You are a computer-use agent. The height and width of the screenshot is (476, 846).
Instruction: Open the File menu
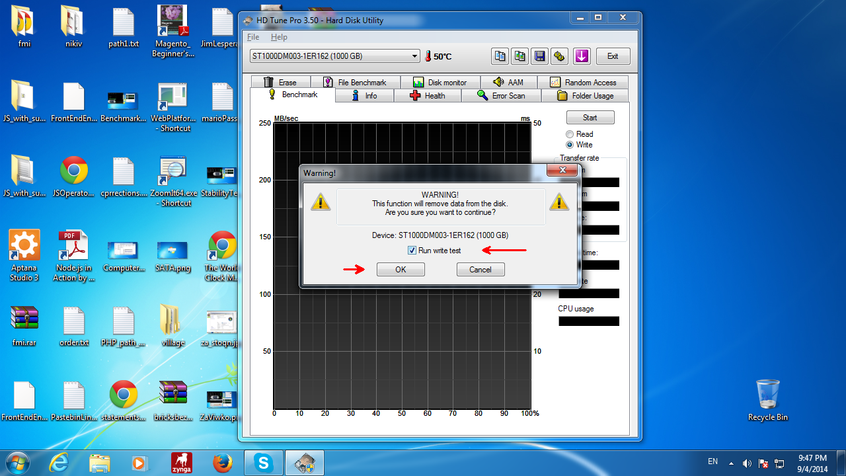coord(253,37)
